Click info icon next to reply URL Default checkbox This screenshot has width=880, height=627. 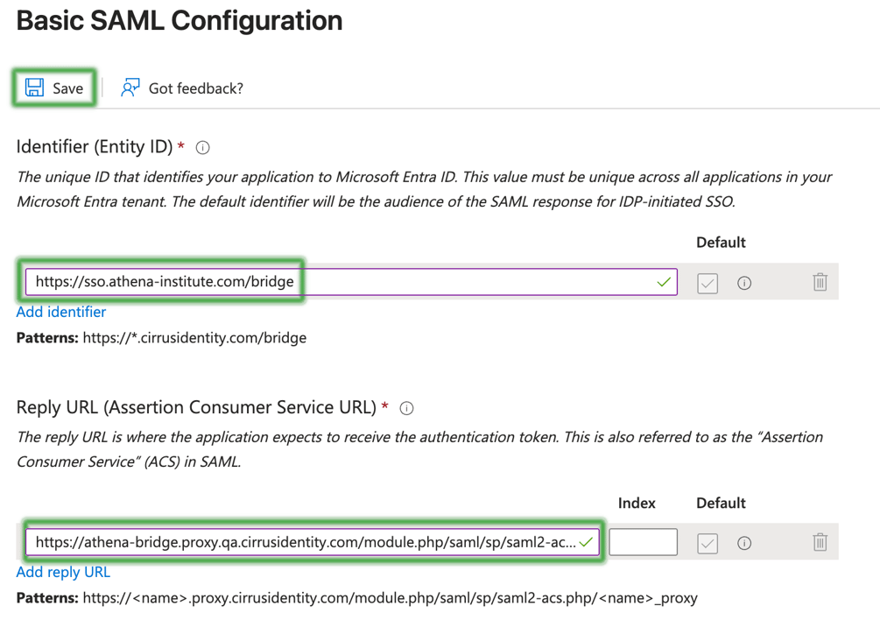coord(744,543)
